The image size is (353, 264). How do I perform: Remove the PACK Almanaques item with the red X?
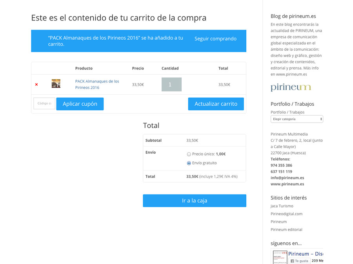click(x=36, y=84)
